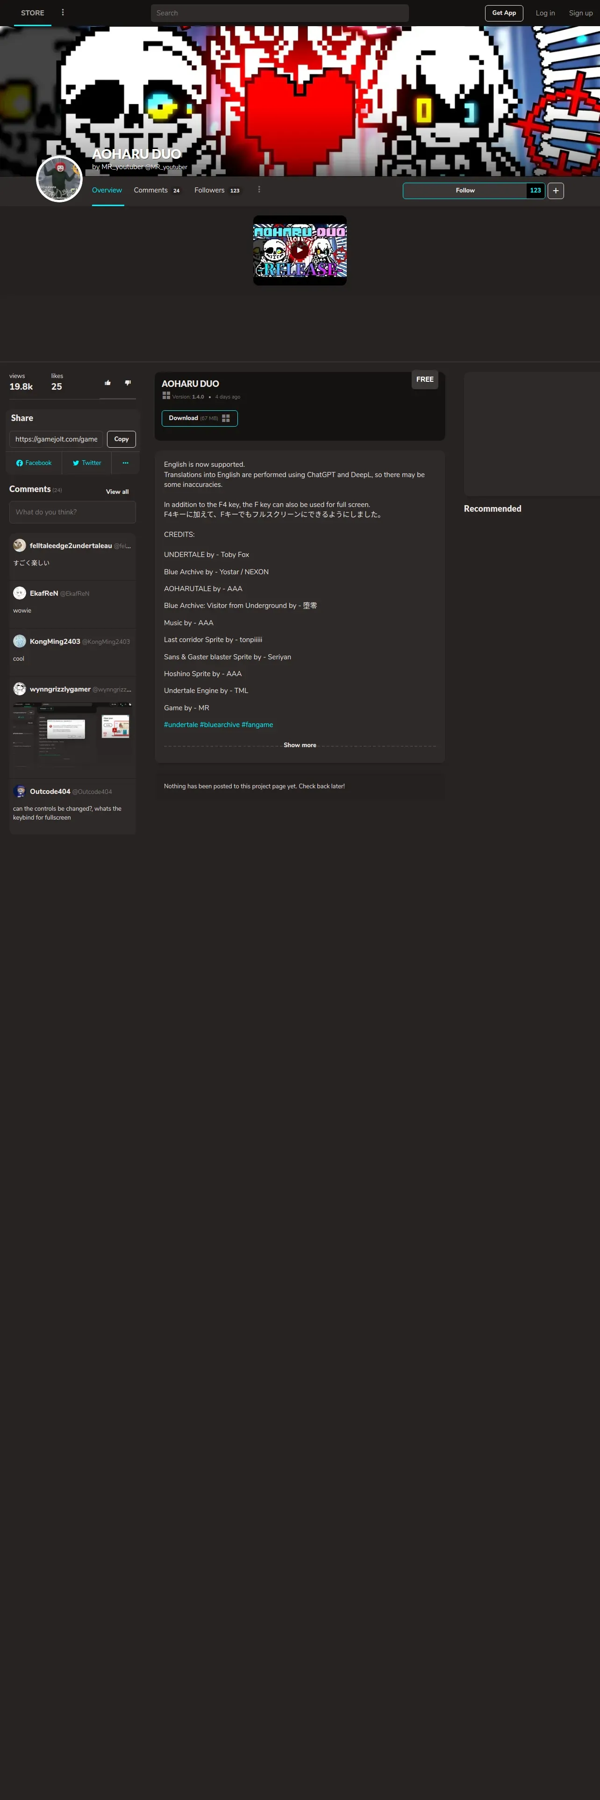Open the Followers tab

(x=217, y=190)
